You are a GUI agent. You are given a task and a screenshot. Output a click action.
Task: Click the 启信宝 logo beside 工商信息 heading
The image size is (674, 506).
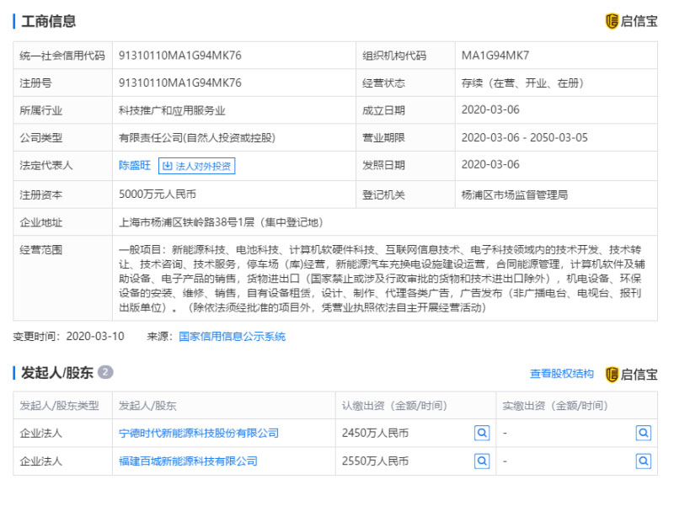pos(631,21)
